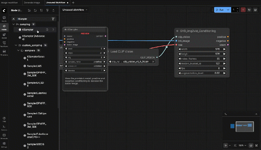Click the red cancel run button
Screen dimensions: 261x150
(244, 10)
